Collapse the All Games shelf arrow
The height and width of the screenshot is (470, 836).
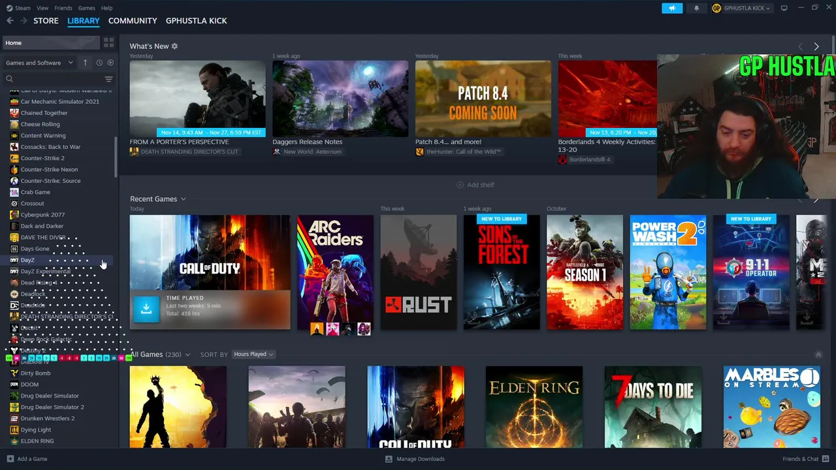[818, 354]
